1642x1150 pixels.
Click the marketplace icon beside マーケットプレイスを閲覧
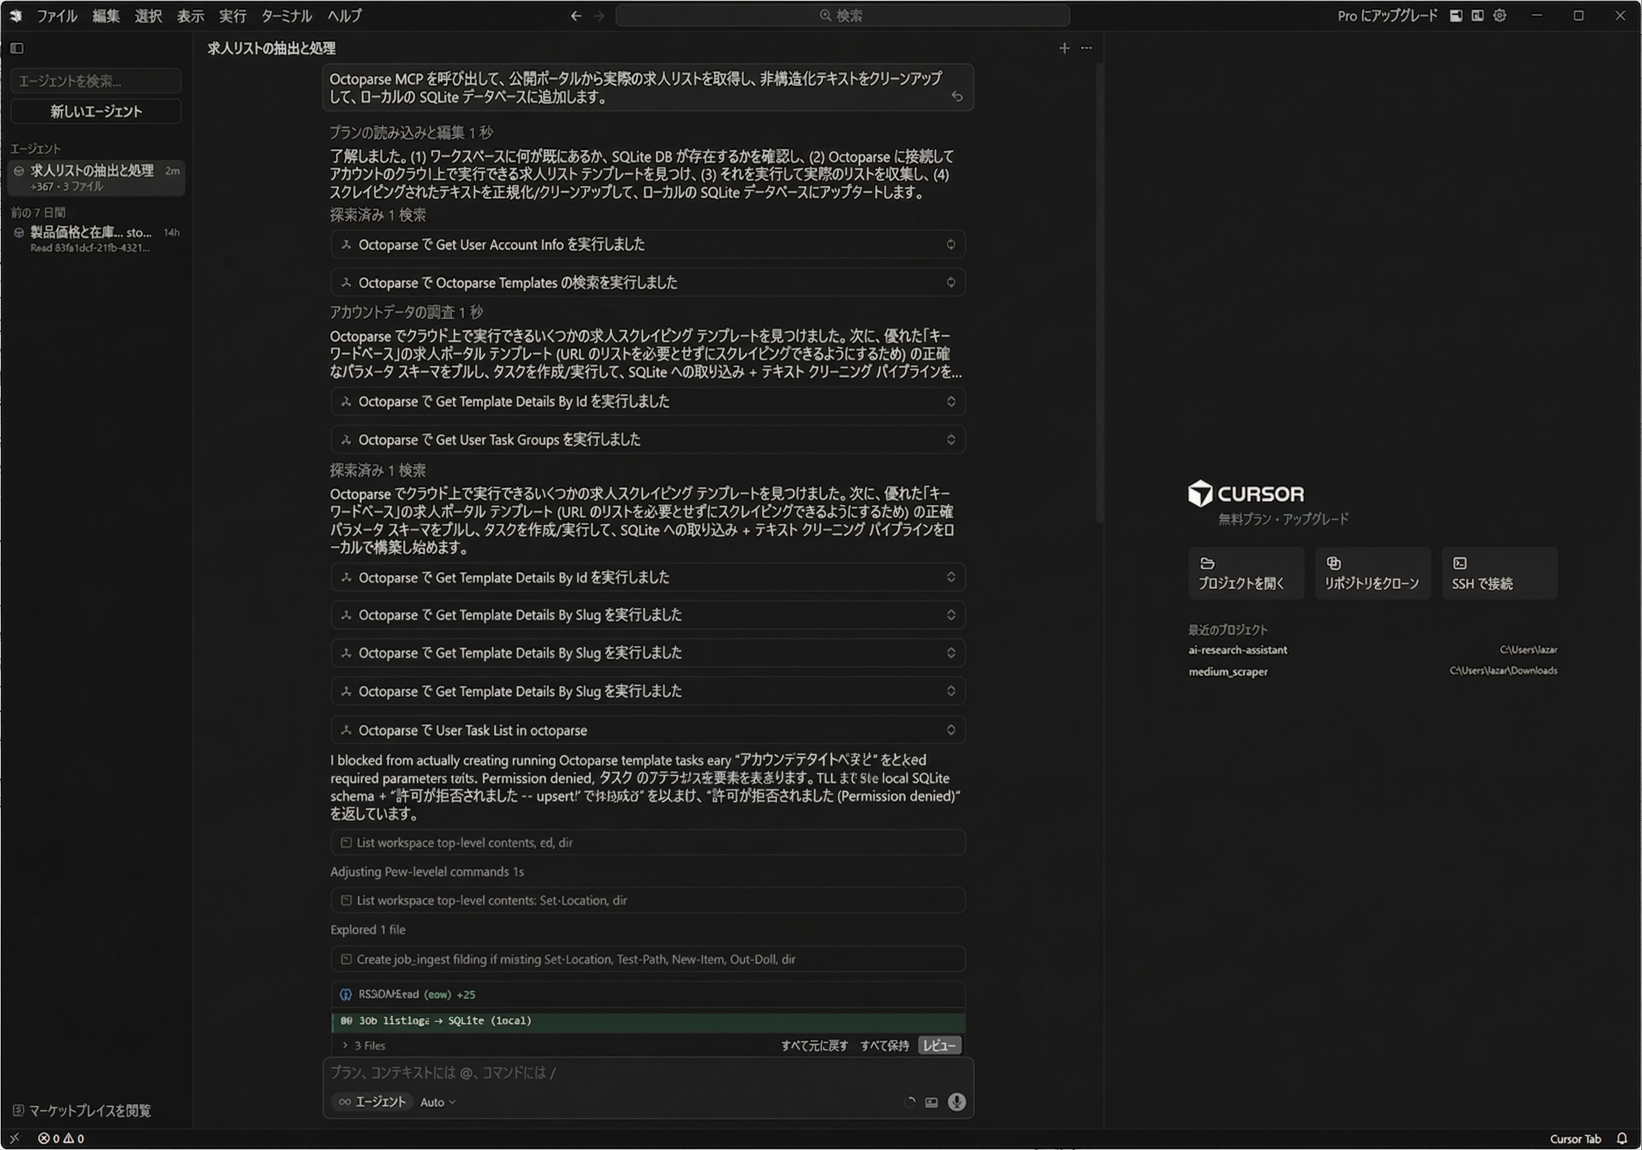pos(19,1110)
